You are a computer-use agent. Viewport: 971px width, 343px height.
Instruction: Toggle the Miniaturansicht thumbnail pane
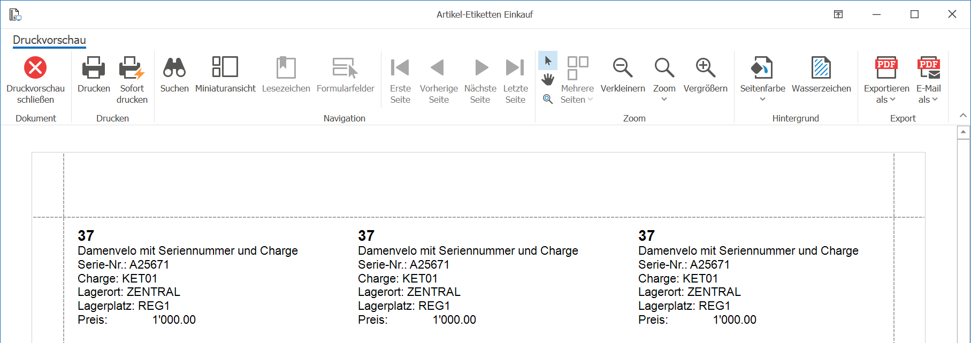[x=225, y=74]
